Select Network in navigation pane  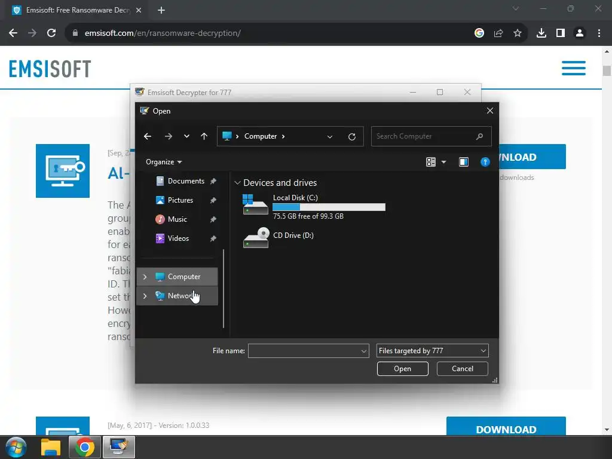[178, 296]
